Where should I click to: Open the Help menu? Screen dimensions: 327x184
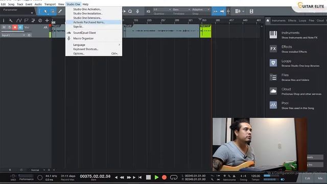pos(85,4)
